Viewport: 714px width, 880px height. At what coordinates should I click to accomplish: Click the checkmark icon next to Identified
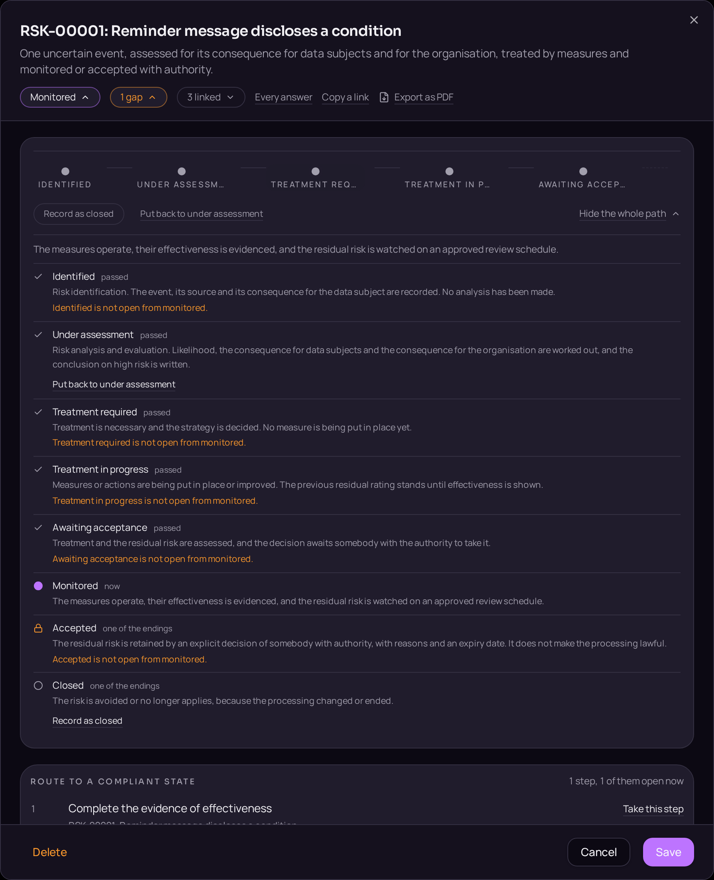point(38,277)
